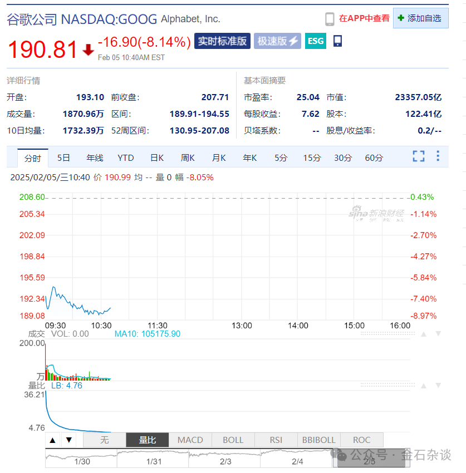Click the down triangle above the indicator tabs
The height and width of the screenshot is (473, 466).
click(x=69, y=440)
